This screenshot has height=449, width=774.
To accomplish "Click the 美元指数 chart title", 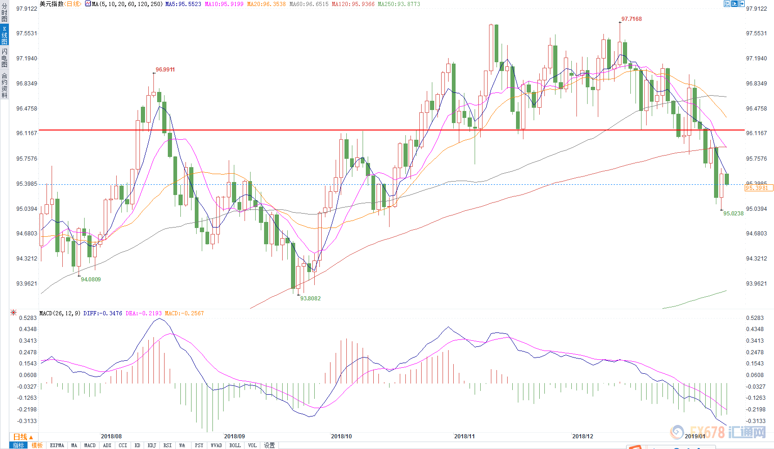I will coord(52,4).
